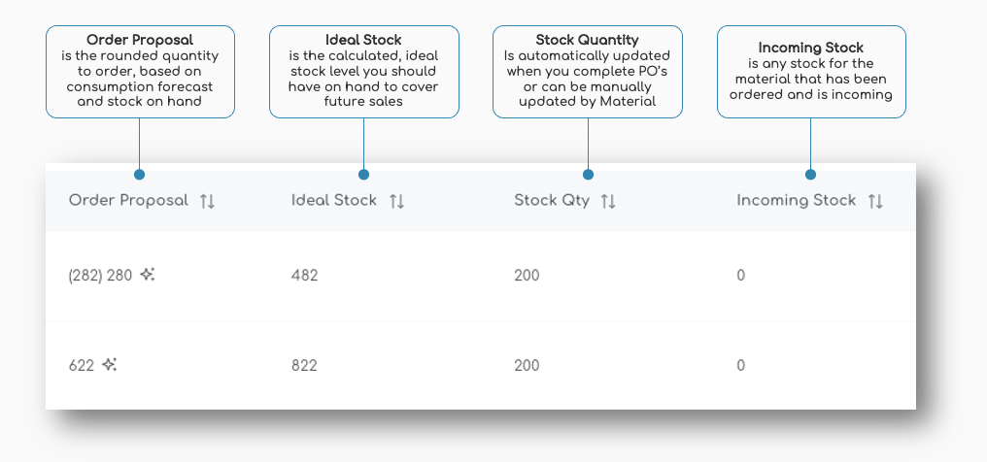Click the Order Proposal column header text

[128, 201]
